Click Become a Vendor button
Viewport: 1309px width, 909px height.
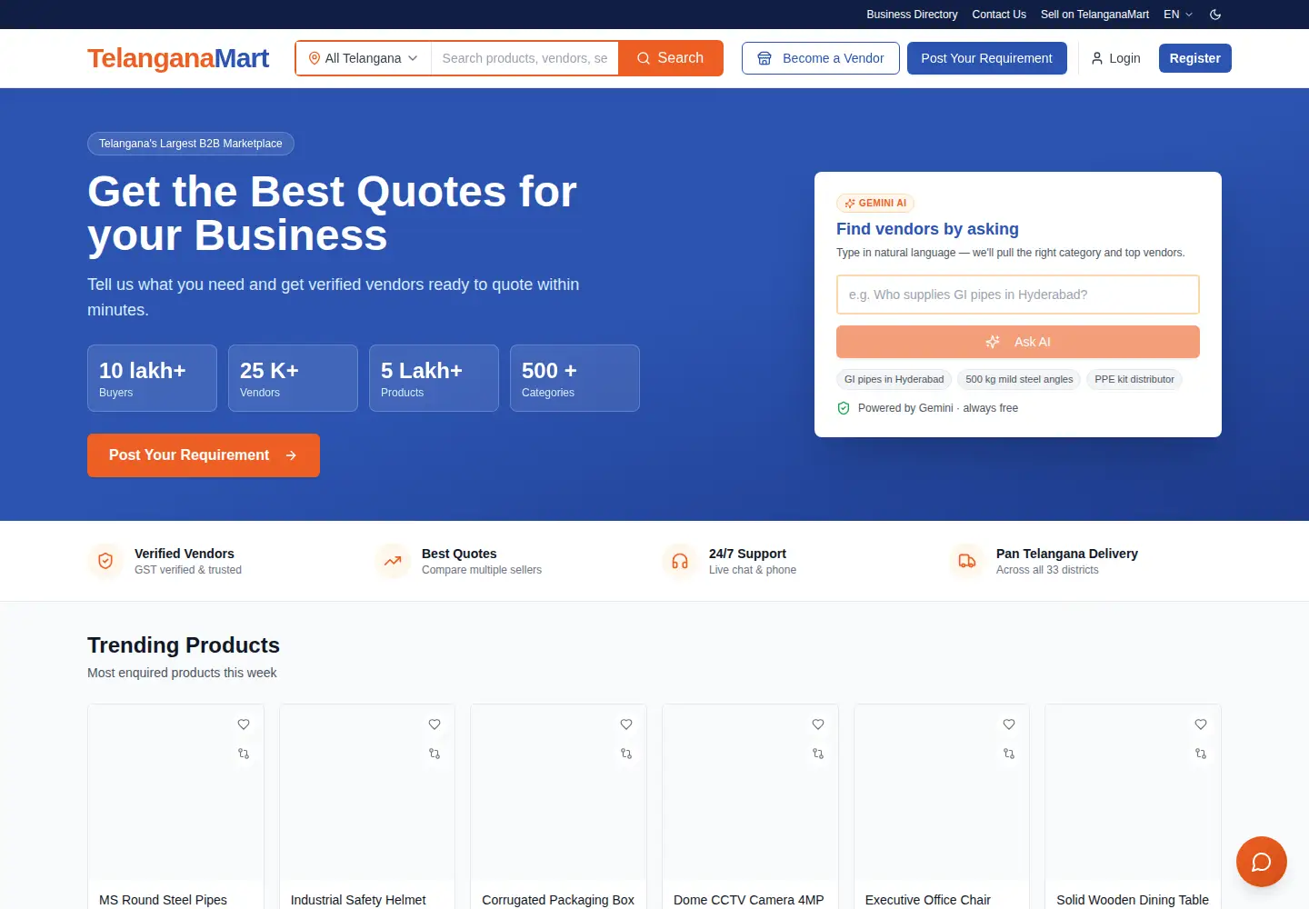(x=821, y=58)
